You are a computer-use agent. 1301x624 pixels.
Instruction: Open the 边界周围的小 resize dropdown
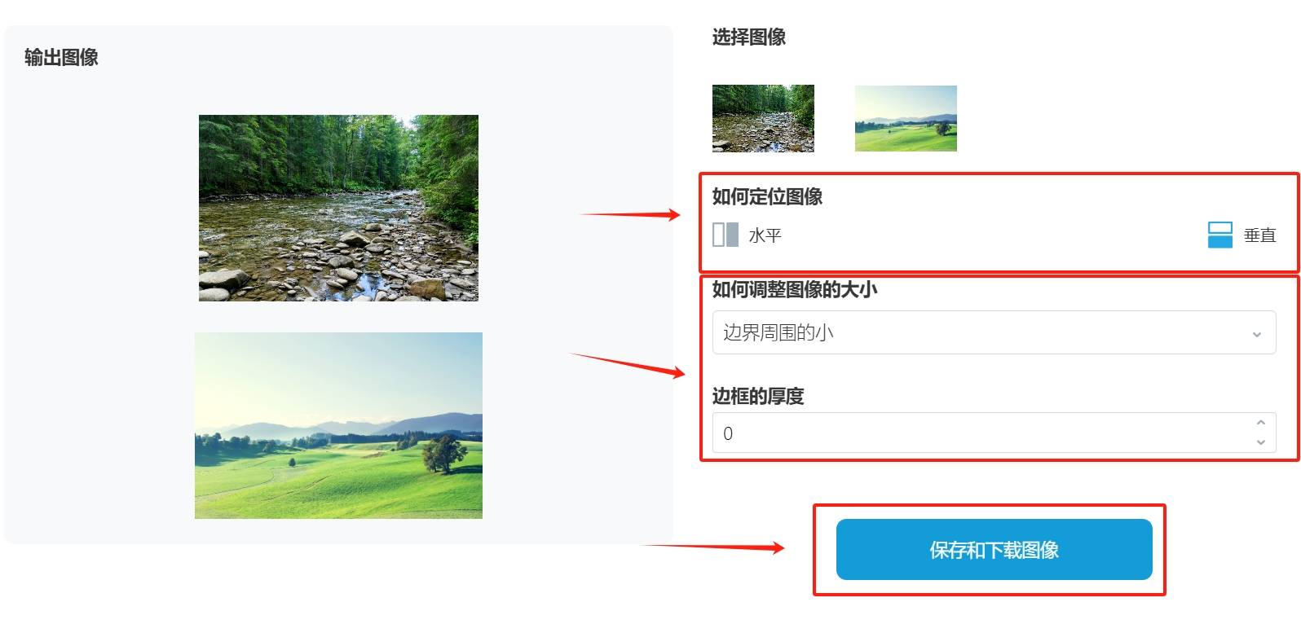point(994,332)
